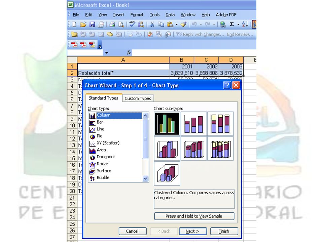This screenshot has height=242, width=323.
Task: Choose the 100% Stacked Column sub-type thumbnail
Action: point(220,123)
